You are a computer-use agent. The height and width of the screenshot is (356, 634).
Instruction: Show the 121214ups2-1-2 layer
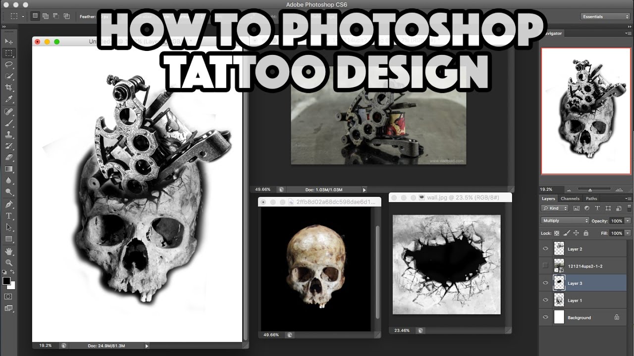click(x=545, y=266)
